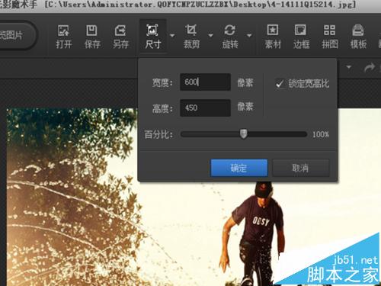The height and width of the screenshot is (286, 381).
Task: Save the image with 保存 icon
Action: (92, 37)
